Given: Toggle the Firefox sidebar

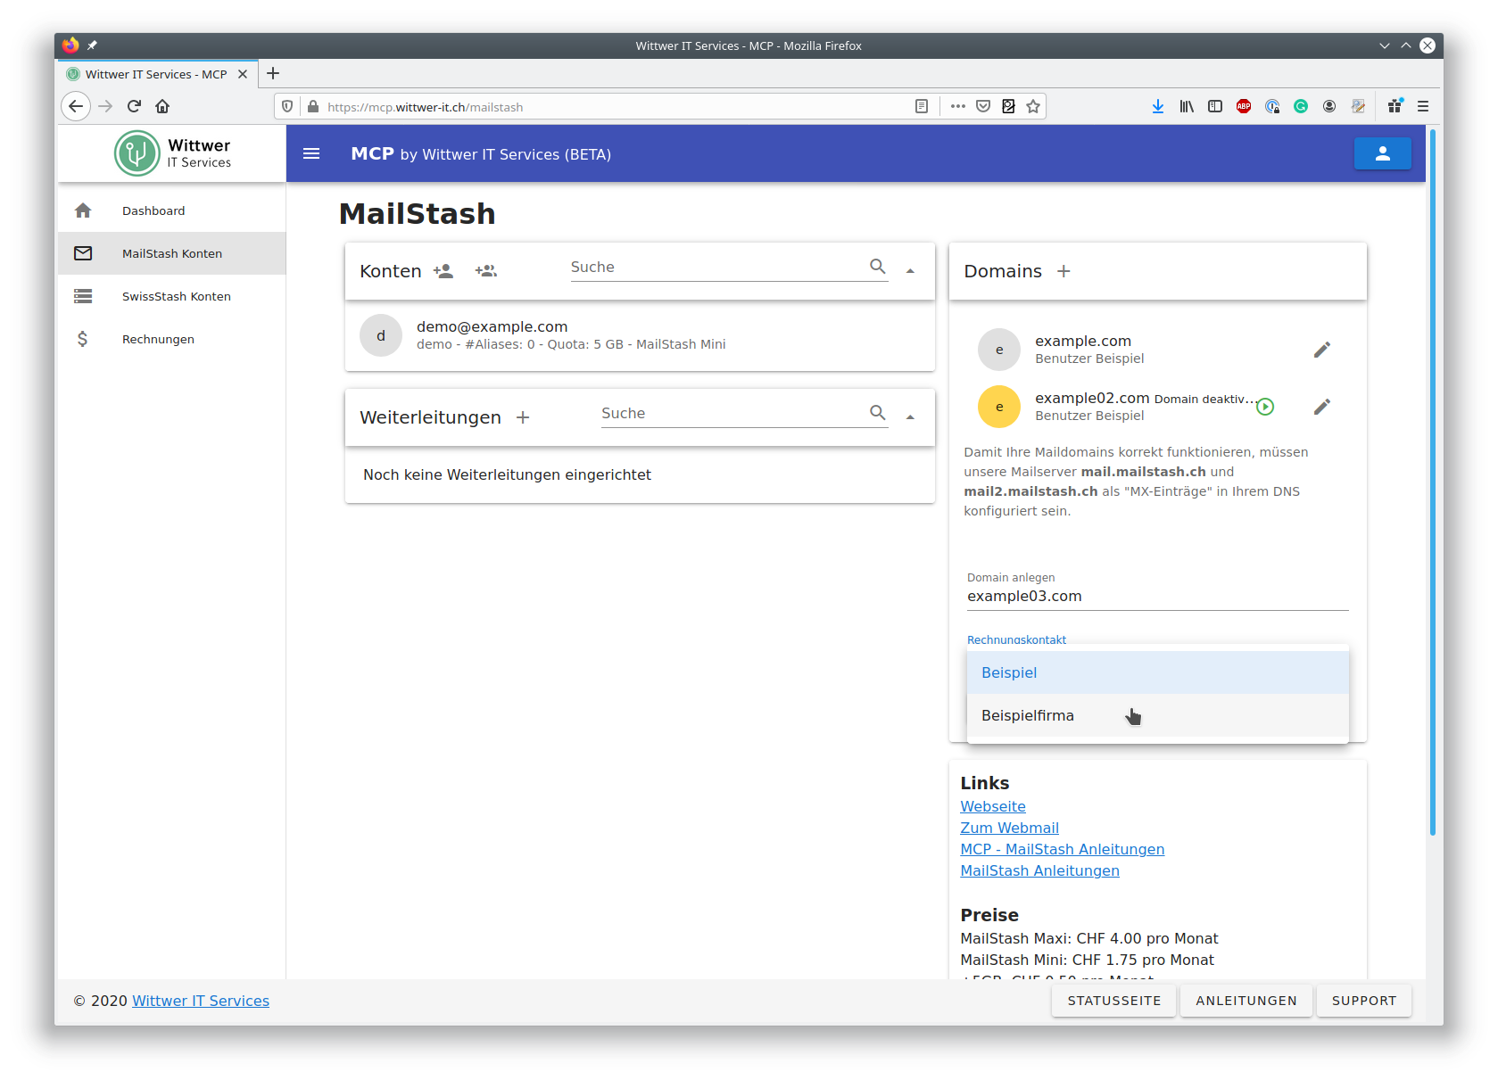Looking at the screenshot, I should pyautogui.click(x=1215, y=106).
